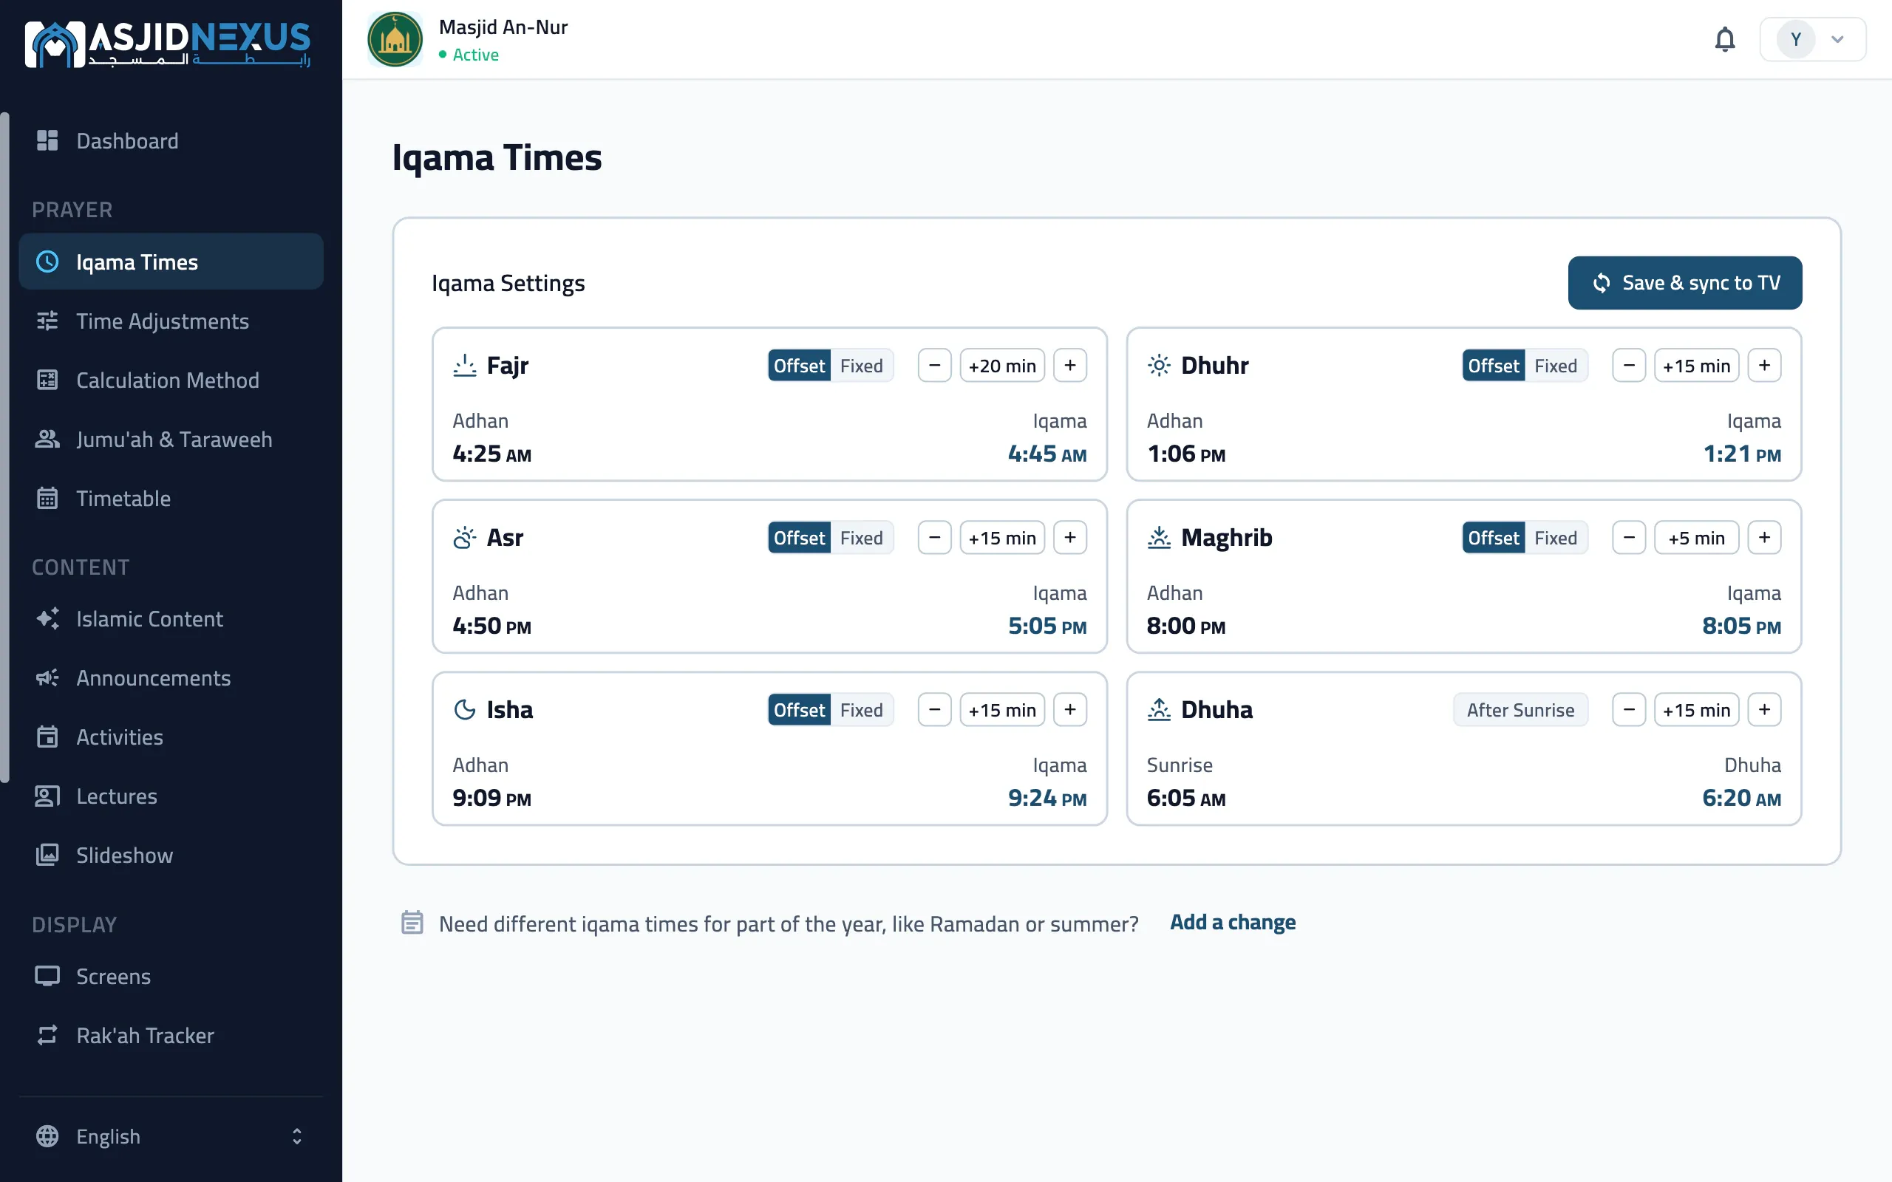Switch Maghrib to Fixed mode

1555,537
